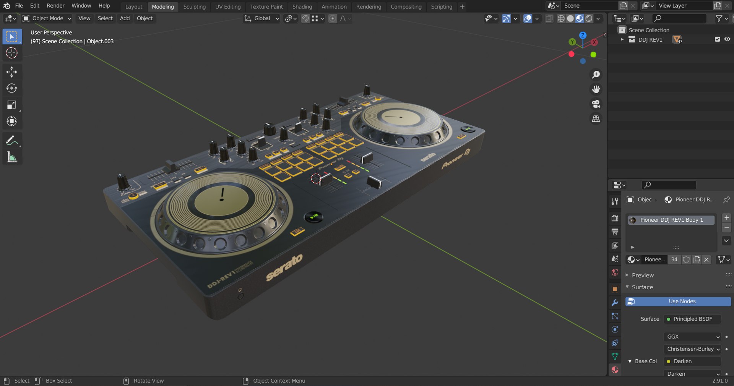Toggle X-ray mode in viewport header
Image resolution: width=734 pixels, height=386 pixels.
(549, 18)
